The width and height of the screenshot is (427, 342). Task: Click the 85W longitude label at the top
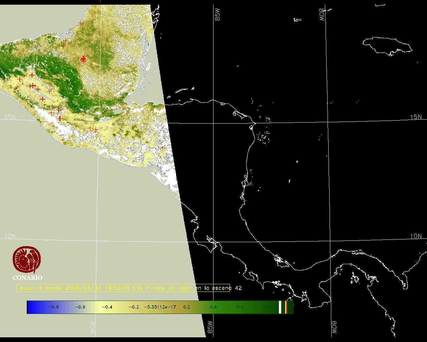218,15
